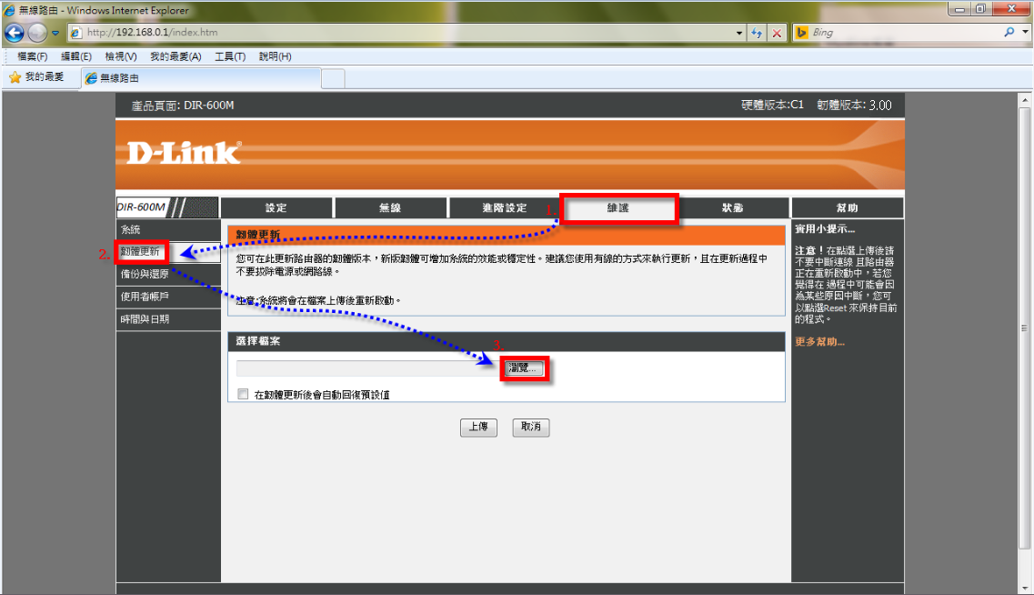Click the Bing search magnifier icon

click(x=1009, y=32)
